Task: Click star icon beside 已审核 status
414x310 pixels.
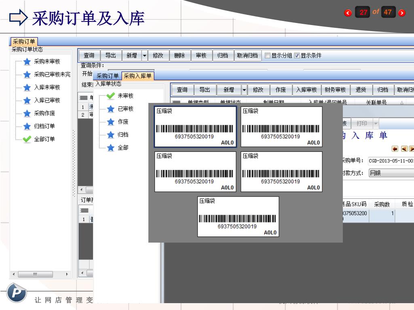Action: click(x=111, y=109)
